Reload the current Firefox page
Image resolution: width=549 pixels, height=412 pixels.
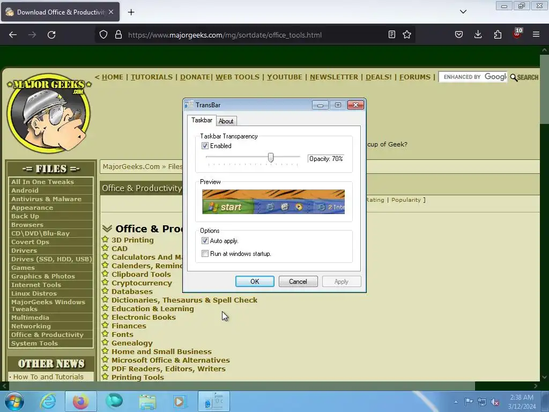51,35
